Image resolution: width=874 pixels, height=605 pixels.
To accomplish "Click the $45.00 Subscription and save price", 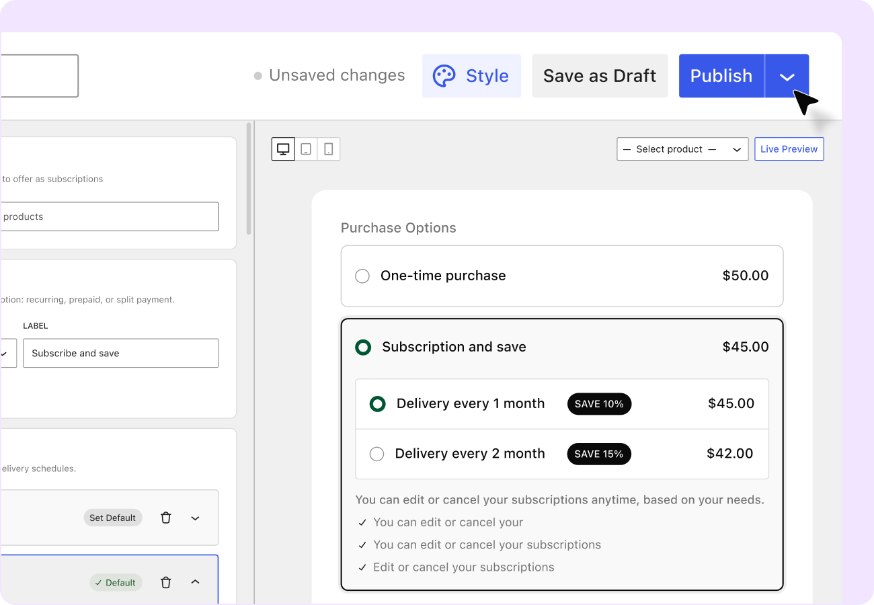I will pos(746,347).
